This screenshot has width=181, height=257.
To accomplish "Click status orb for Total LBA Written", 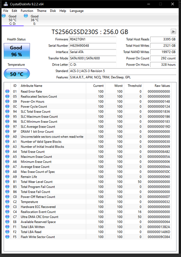I will click(x=7, y=227).
